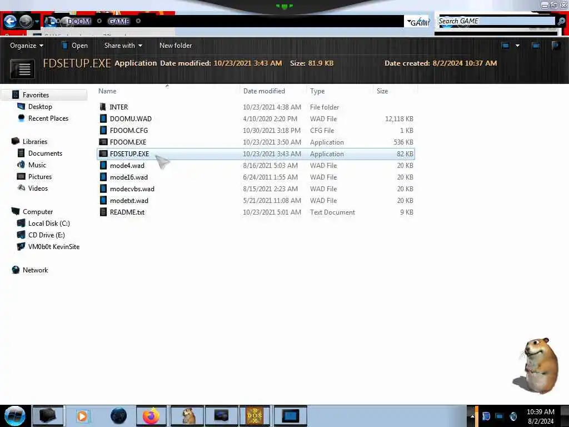
Task: Click the globe taskbar icon
Action: 118,416
